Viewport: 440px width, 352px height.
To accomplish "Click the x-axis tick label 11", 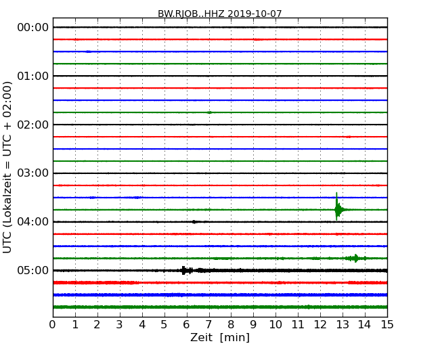I will (x=298, y=324).
